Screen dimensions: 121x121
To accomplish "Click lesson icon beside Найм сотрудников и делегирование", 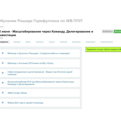I will (x=3, y=73).
